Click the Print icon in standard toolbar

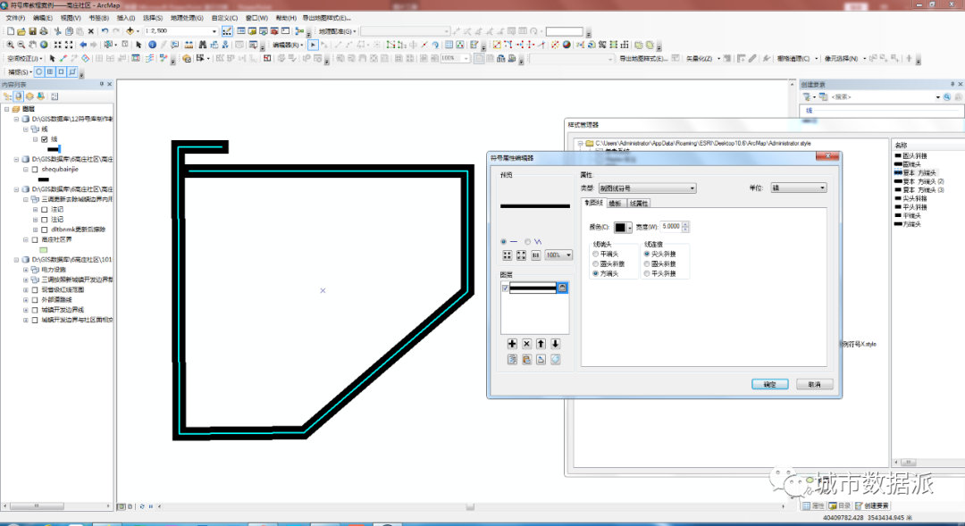pyautogui.click(x=44, y=30)
